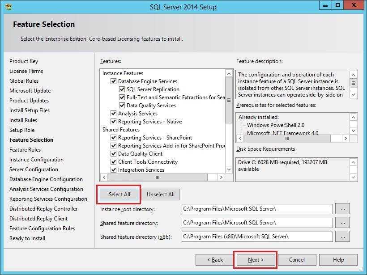Click Setup Role step in sidebar

click(22, 130)
